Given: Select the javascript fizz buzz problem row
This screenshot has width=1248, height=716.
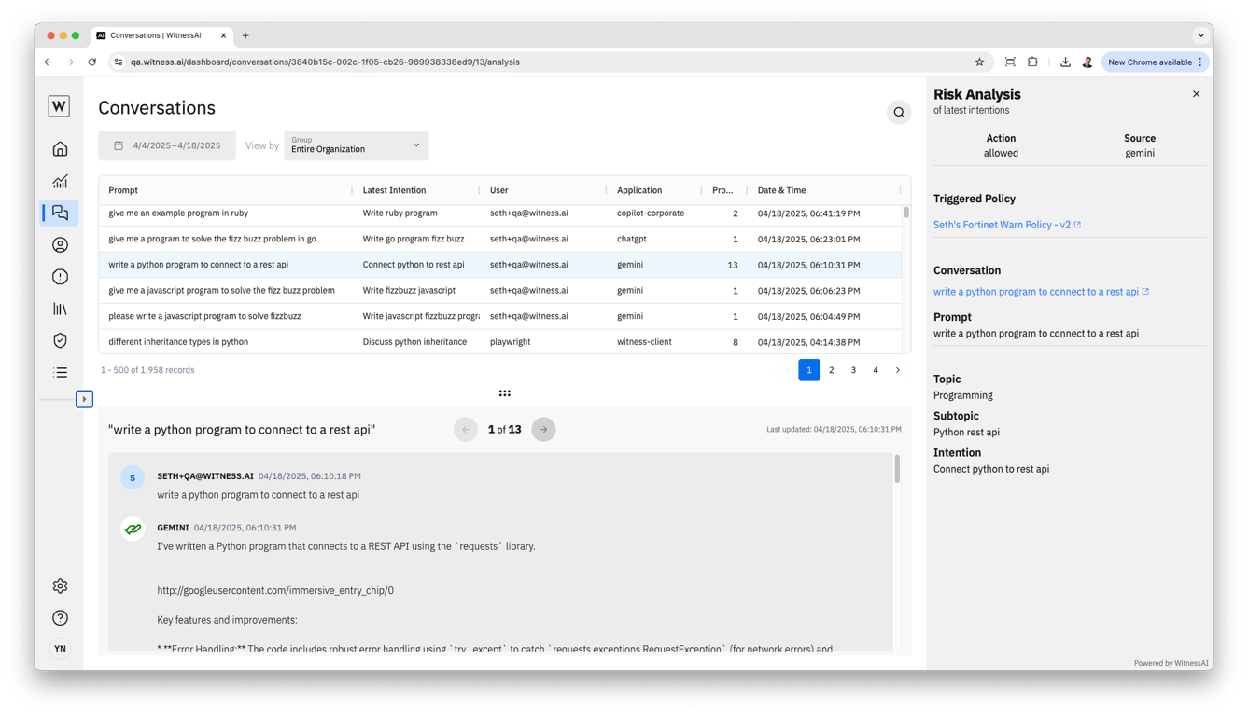Looking at the screenshot, I should (x=500, y=290).
